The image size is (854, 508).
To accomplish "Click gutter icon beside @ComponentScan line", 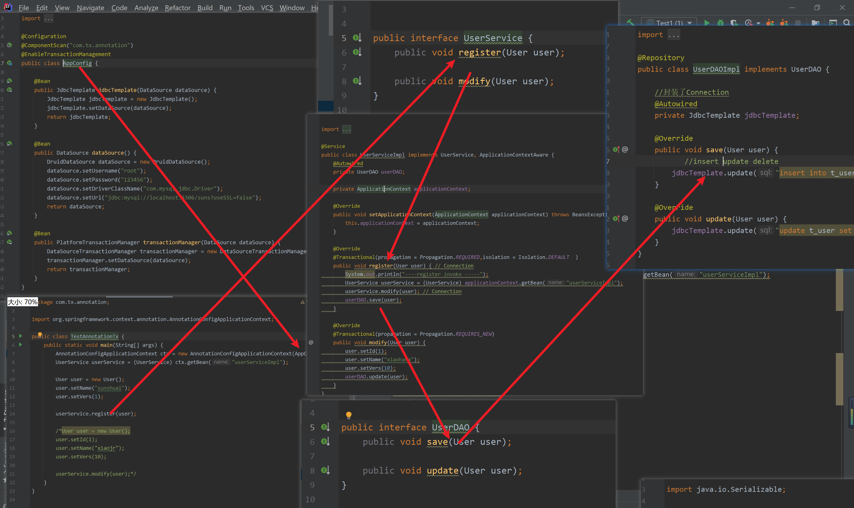I will pyautogui.click(x=10, y=45).
